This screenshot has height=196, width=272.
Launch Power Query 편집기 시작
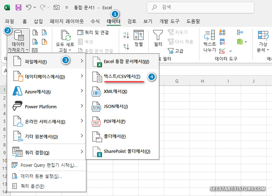coord(47,165)
